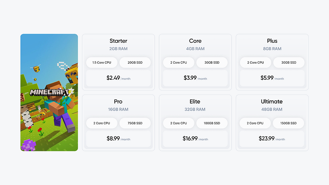Choose the Elite $16.99/month price box

click(x=195, y=139)
